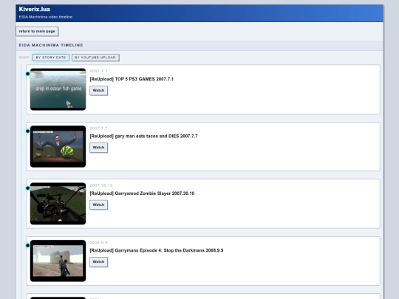Watch TOP 5 PS3 GAMES video
Image resolution: width=399 pixels, height=299 pixels.
(x=98, y=91)
